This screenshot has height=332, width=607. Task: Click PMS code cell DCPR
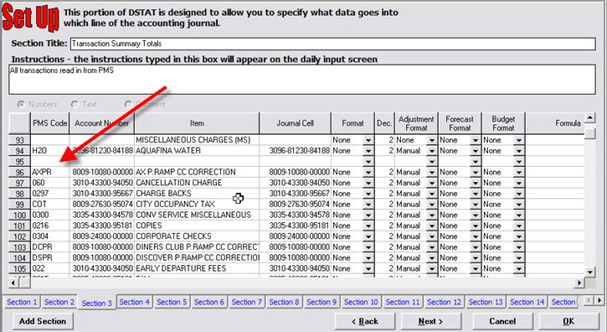(49, 247)
